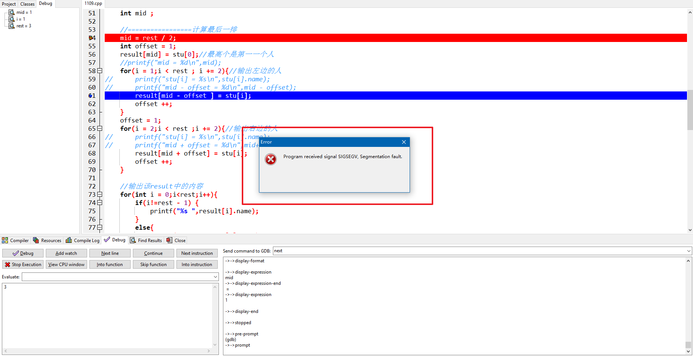
Task: Click the Close tab icon
Action: tap(169, 240)
